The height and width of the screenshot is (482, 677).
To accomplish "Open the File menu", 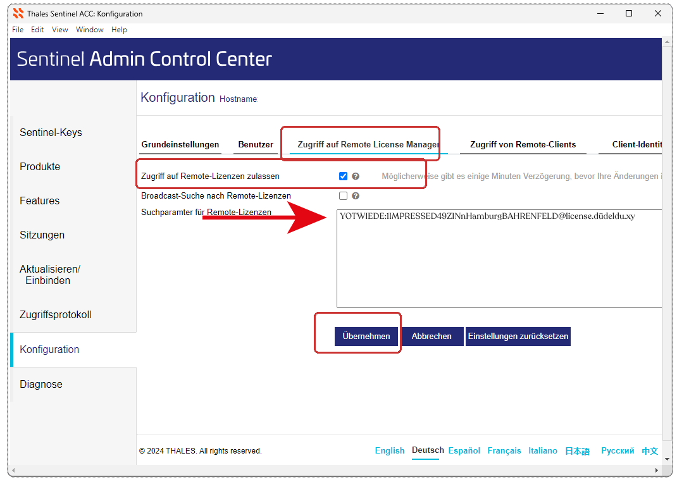I will click(x=18, y=30).
